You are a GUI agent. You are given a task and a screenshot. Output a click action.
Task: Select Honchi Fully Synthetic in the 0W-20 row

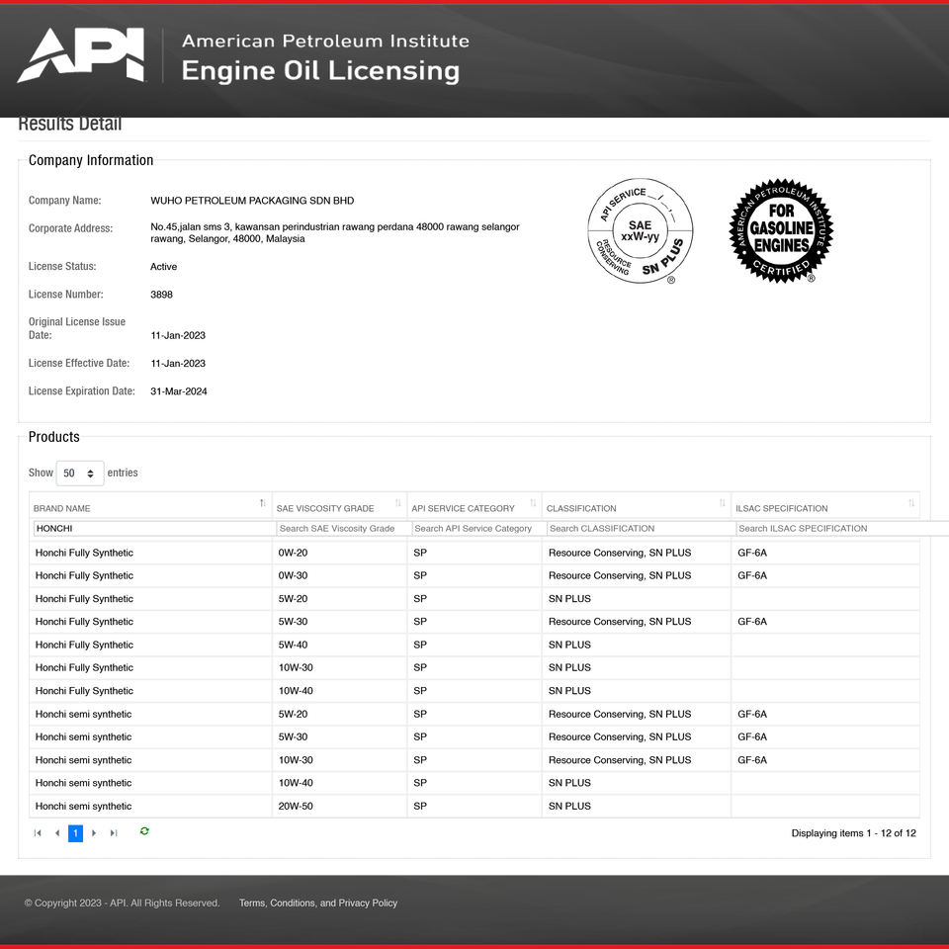pyautogui.click(x=84, y=553)
